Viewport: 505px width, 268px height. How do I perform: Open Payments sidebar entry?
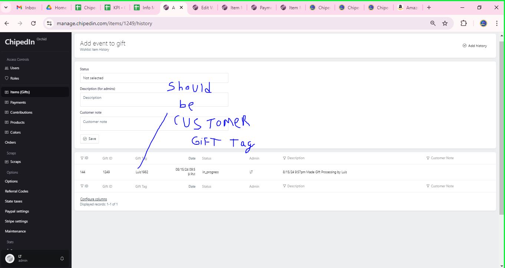18,103
